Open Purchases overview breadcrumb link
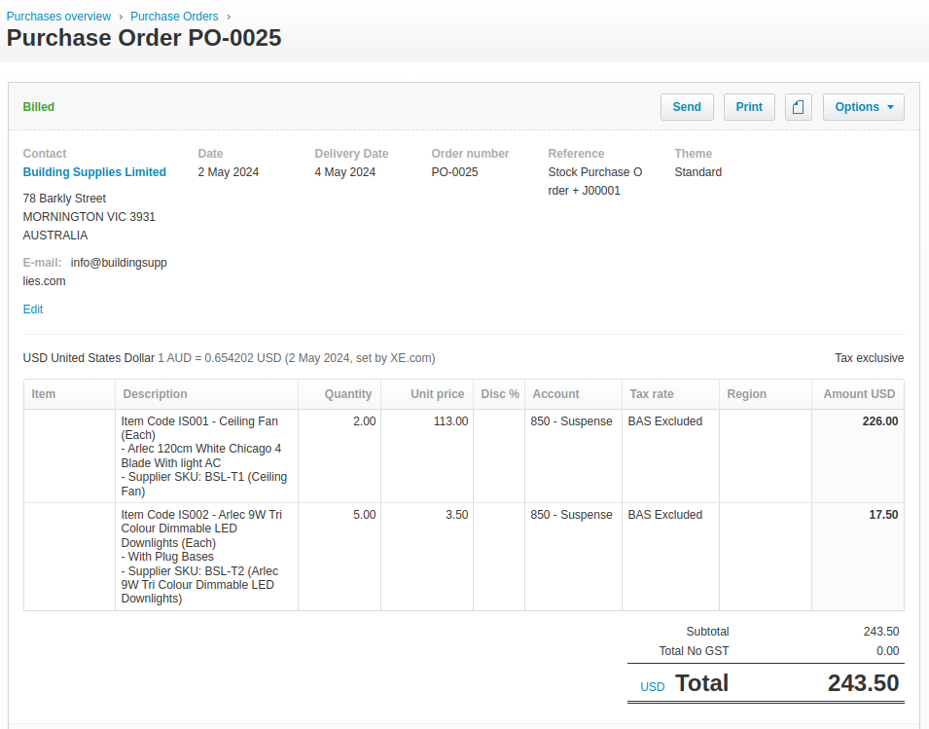The width and height of the screenshot is (929, 729). pos(58,16)
